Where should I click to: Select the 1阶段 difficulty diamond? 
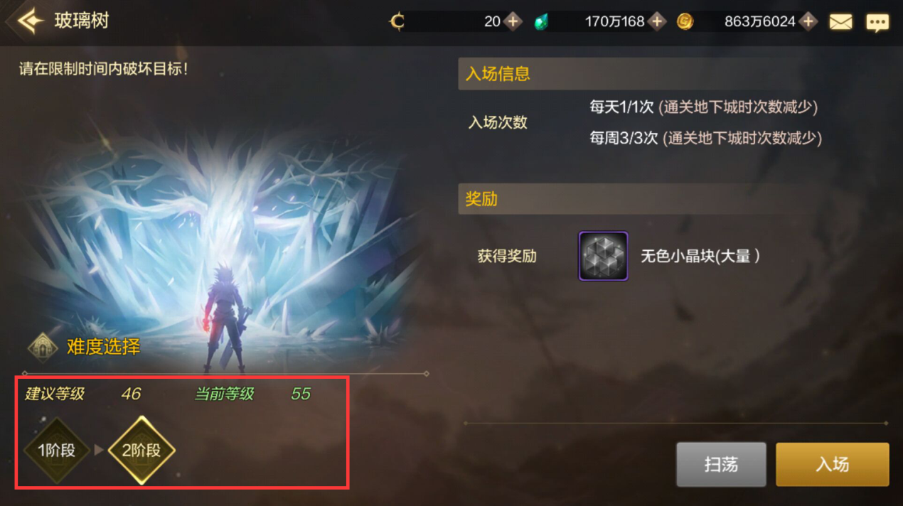(x=56, y=450)
